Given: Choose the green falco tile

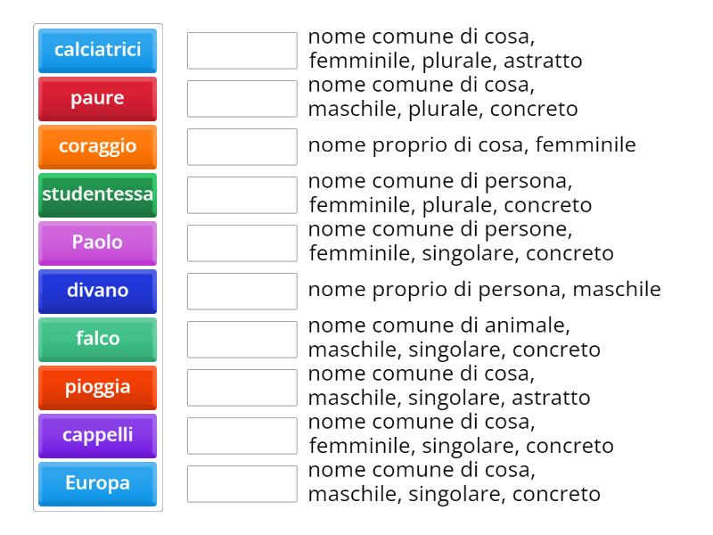Looking at the screenshot, I should (96, 340).
